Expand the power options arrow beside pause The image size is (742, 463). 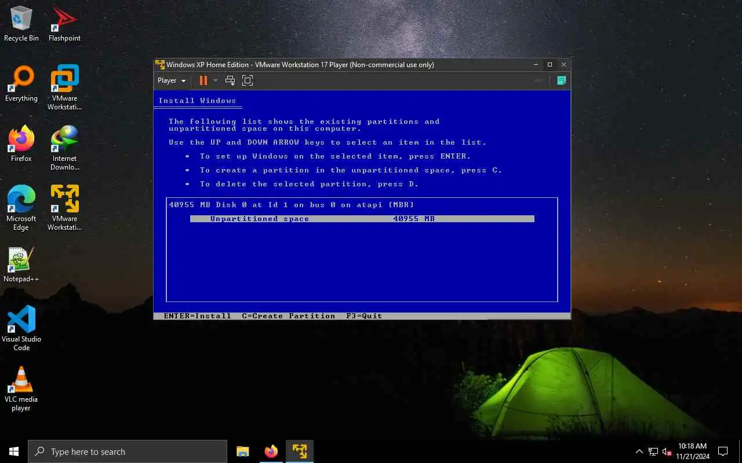(216, 80)
